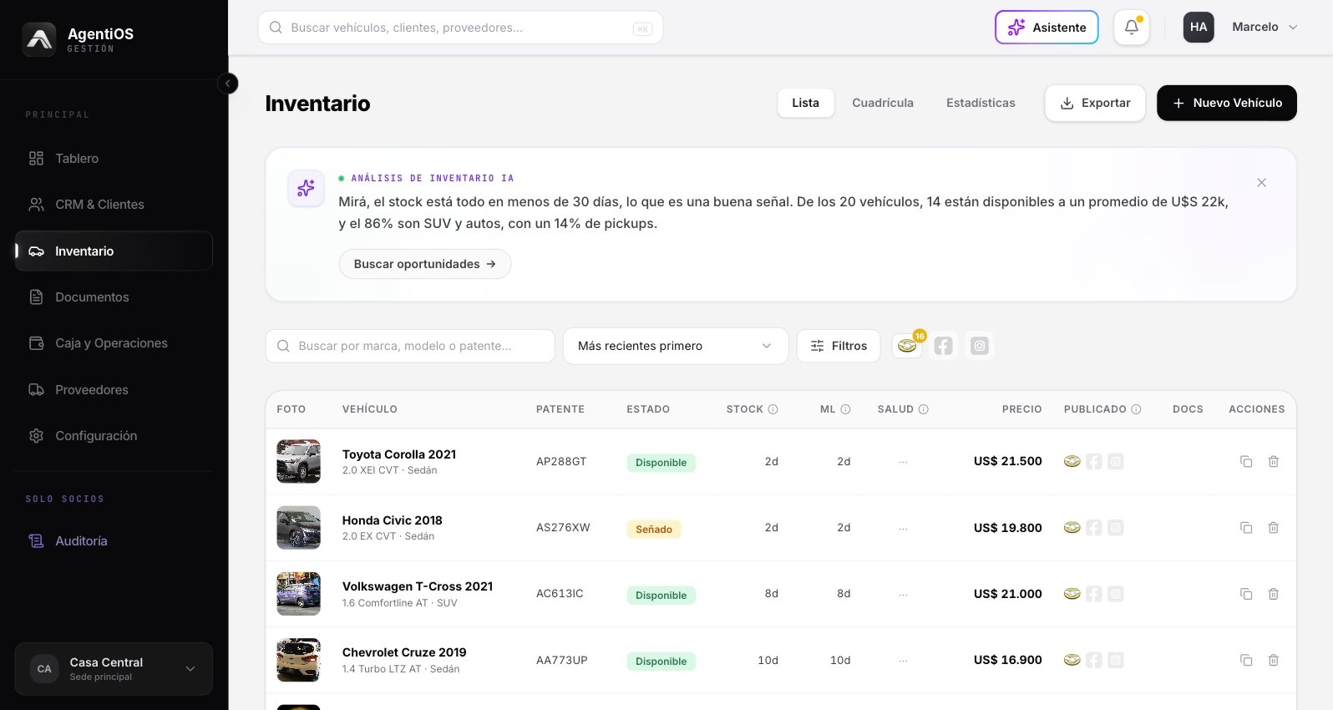Duplicate the Volkswagen T-Cross 2021 row
The height and width of the screenshot is (710, 1333).
tap(1246, 594)
